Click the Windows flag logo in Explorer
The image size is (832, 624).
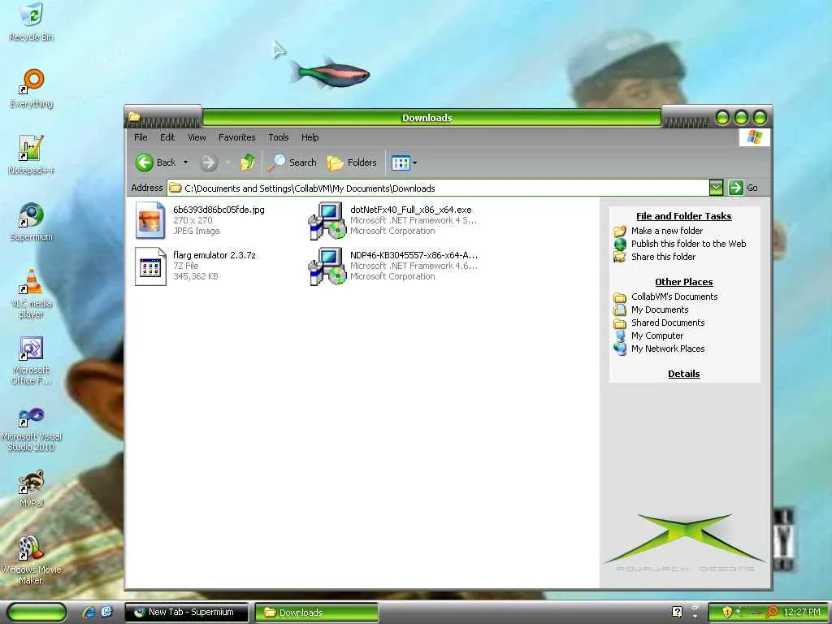(x=755, y=138)
